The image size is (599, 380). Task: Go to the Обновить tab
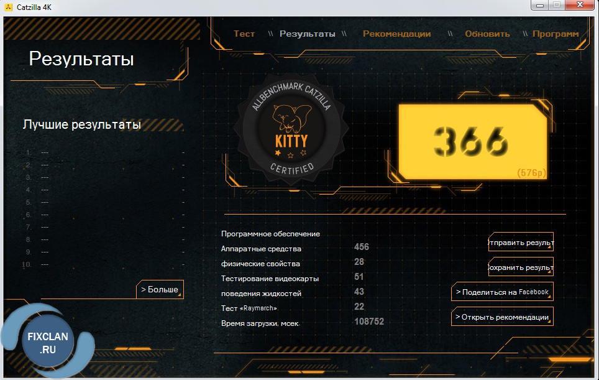point(487,34)
